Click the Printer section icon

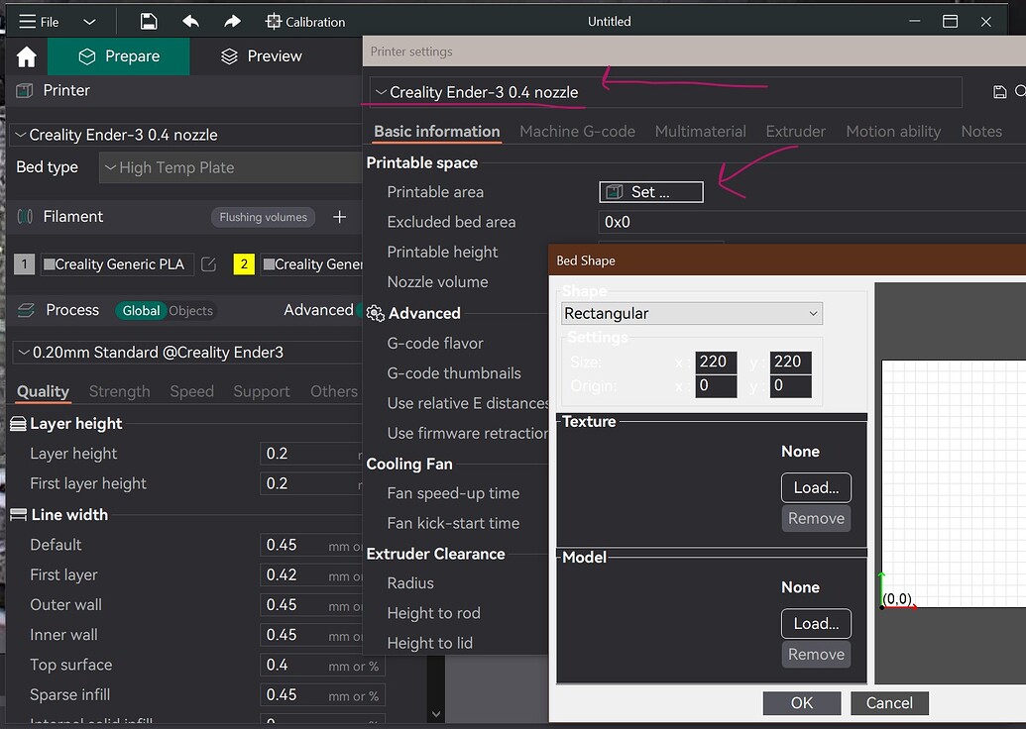tap(24, 90)
